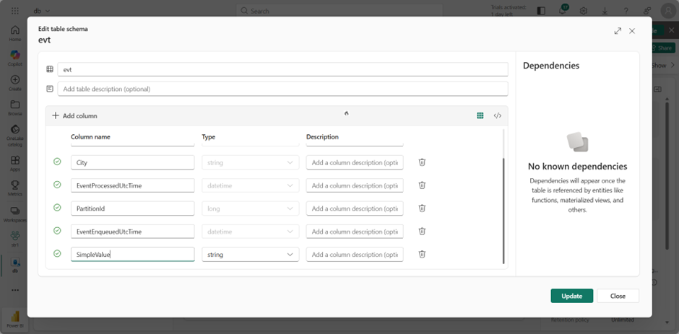The image size is (679, 334).
Task: Click Add column in the toolbar
Action: [74, 115]
